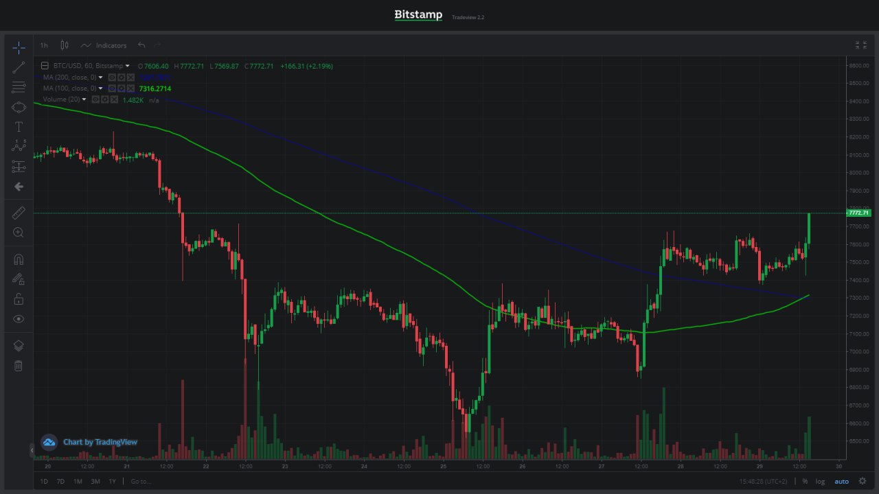Hide the Volume indicator
Image resolution: width=879 pixels, height=494 pixels.
click(x=95, y=99)
